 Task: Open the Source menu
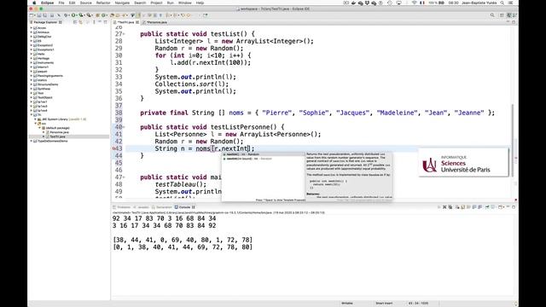tap(85, 3)
